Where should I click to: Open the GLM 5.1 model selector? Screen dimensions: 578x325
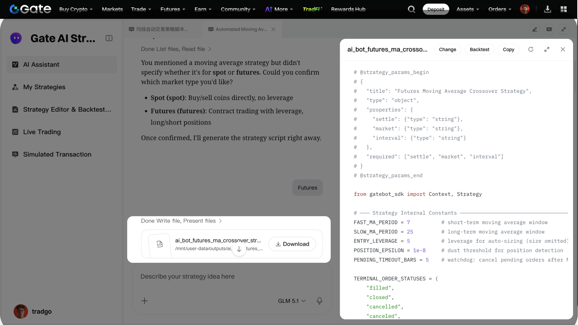pyautogui.click(x=292, y=301)
